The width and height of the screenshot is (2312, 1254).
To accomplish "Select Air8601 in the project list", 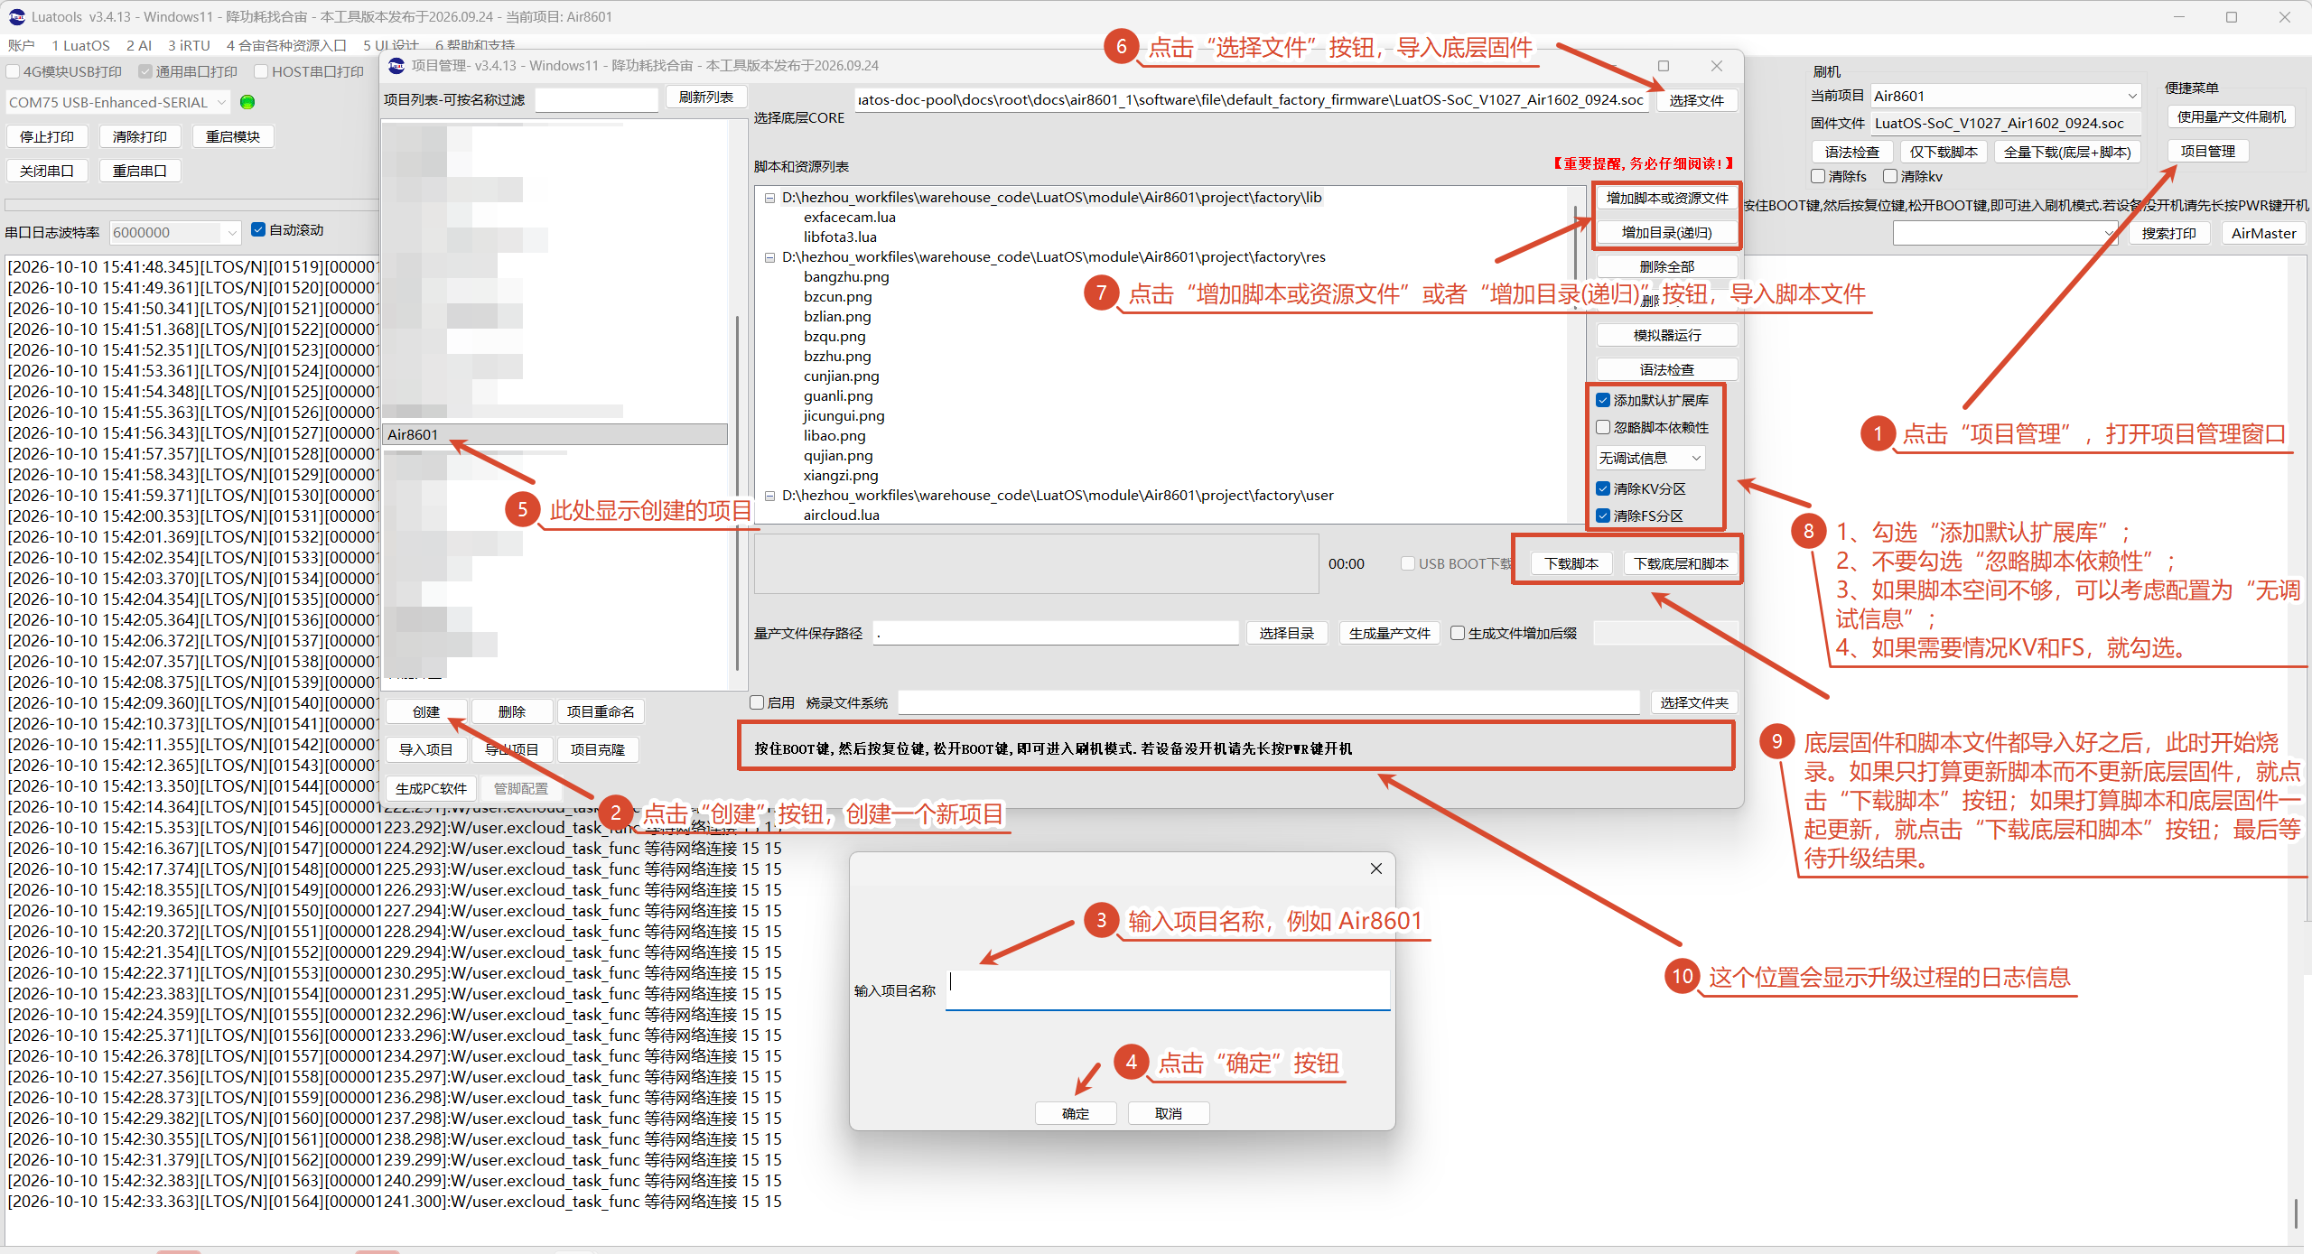I will point(555,434).
